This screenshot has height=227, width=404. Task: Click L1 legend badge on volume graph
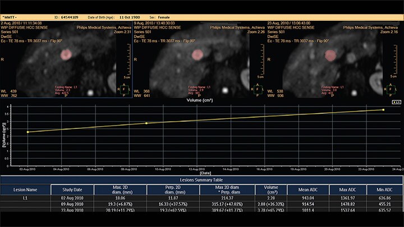coord(396,103)
